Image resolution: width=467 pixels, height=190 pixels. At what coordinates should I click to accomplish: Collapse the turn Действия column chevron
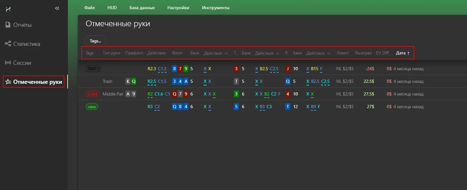point(278,53)
